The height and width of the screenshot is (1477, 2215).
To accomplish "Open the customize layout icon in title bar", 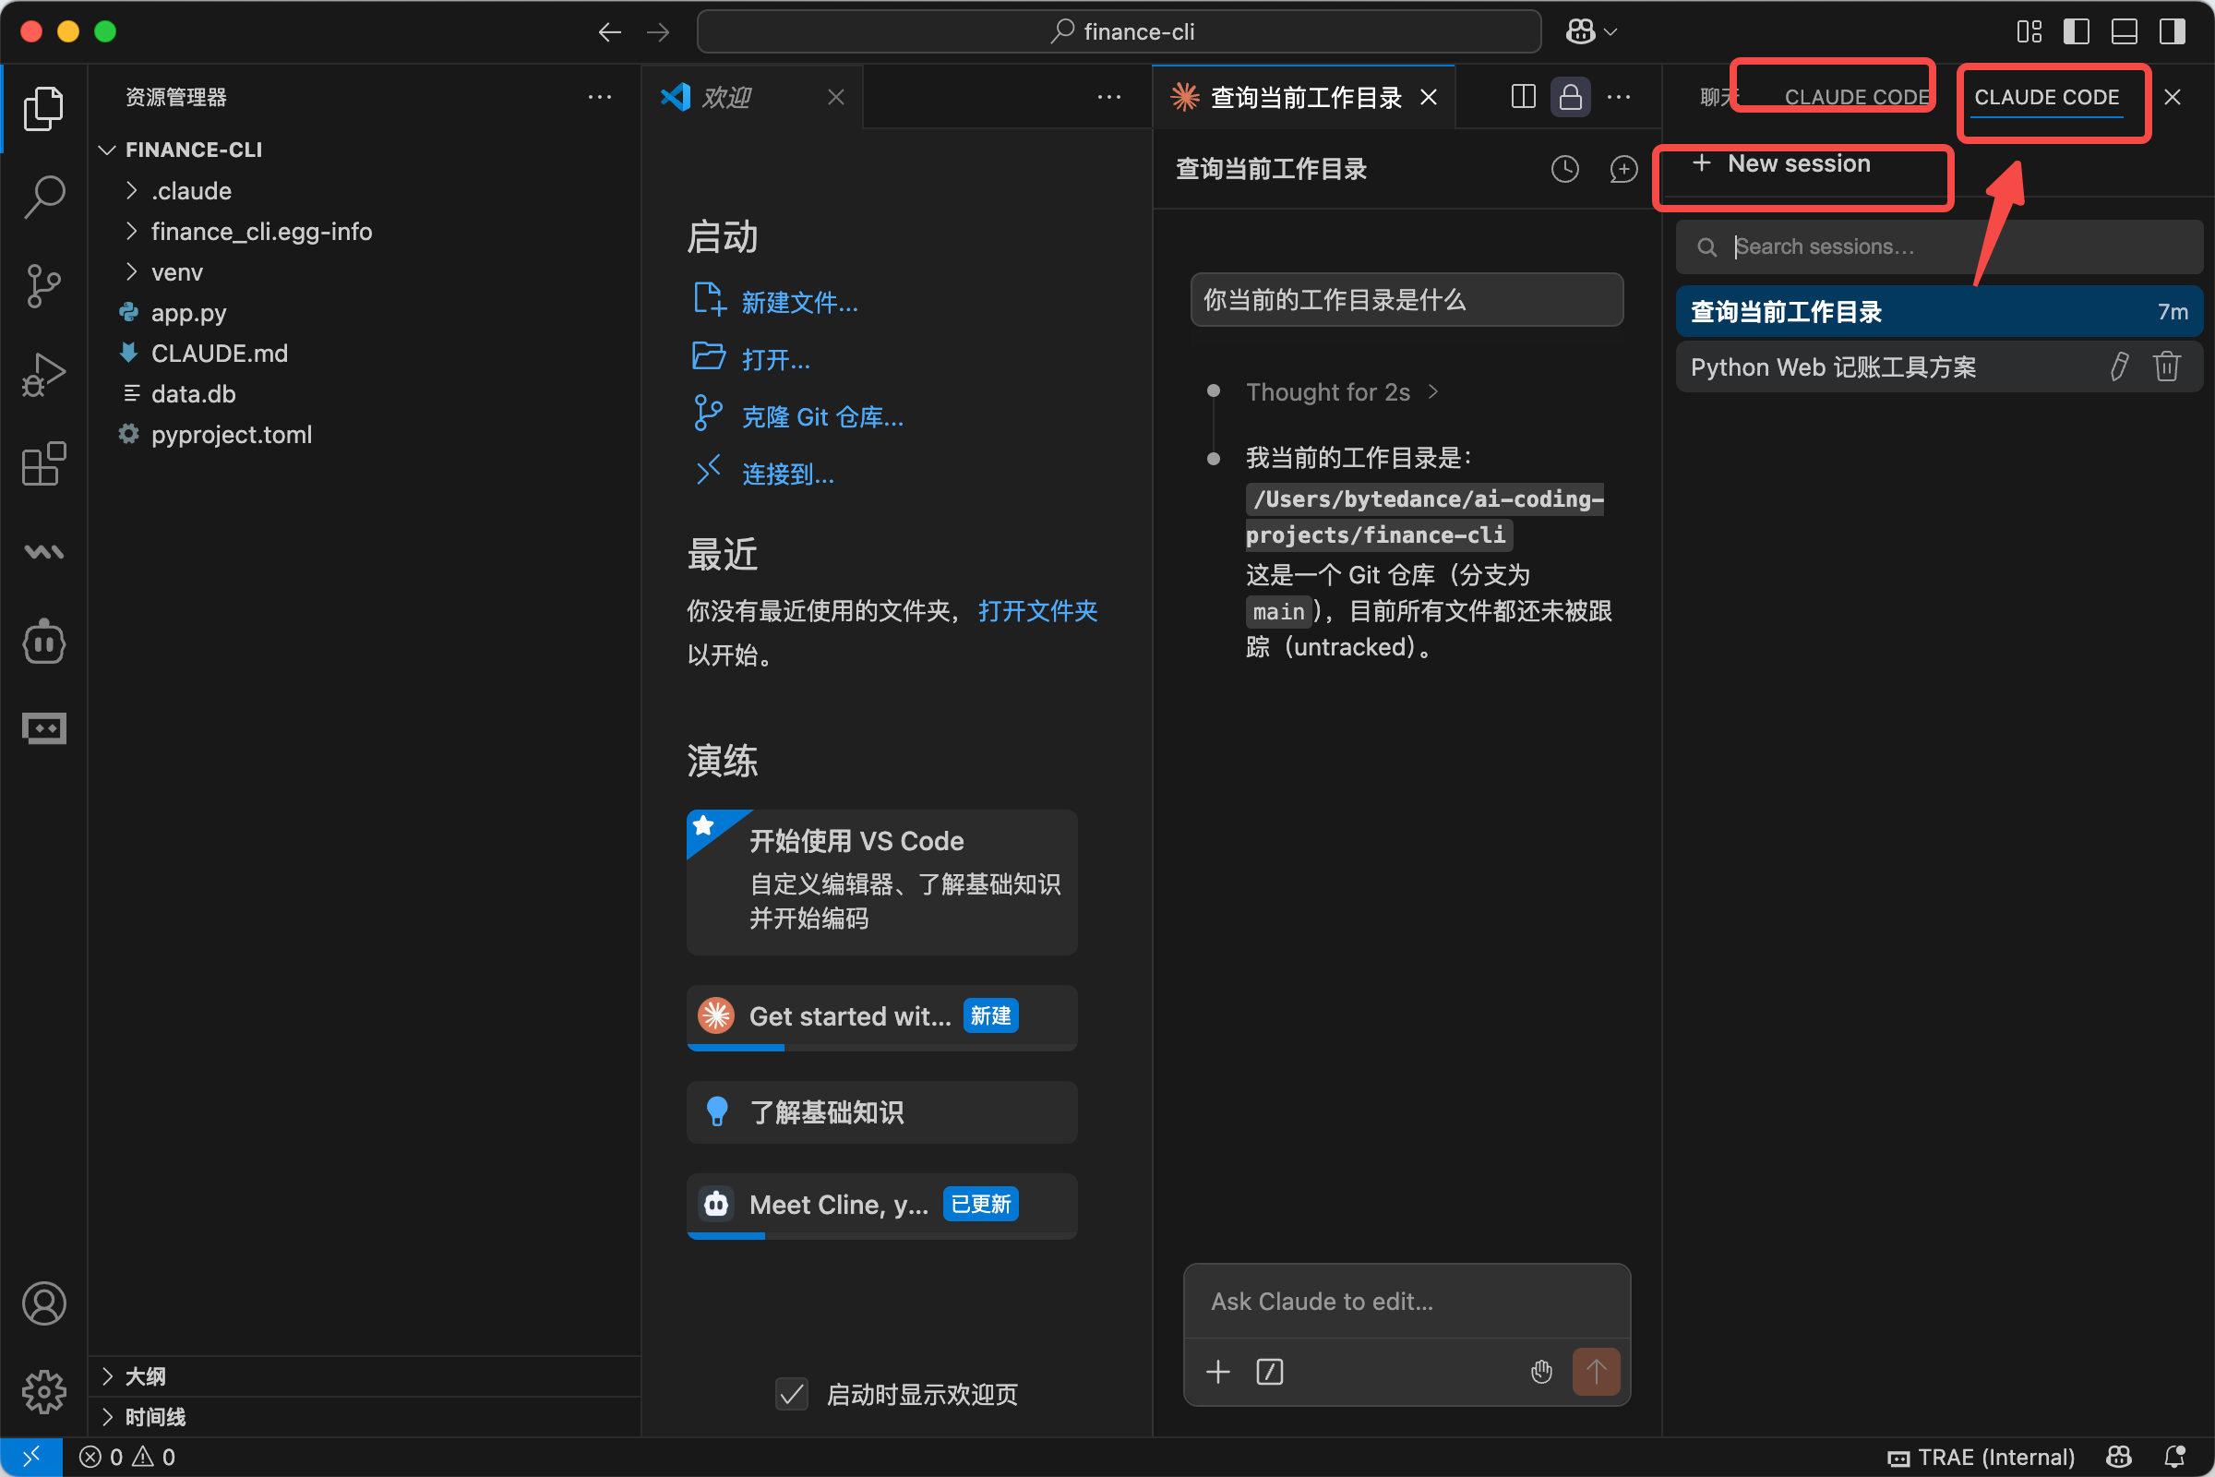I will (2029, 32).
